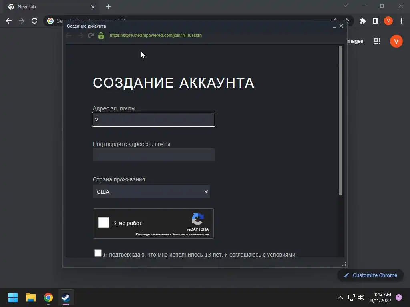The height and width of the screenshot is (307, 410).
Task: Open Chrome profile avatar V in toolbar
Action: [x=388, y=21]
